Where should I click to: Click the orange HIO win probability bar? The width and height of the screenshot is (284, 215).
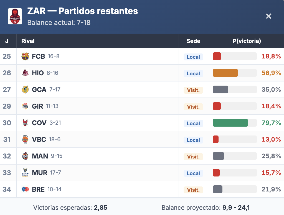225,73
